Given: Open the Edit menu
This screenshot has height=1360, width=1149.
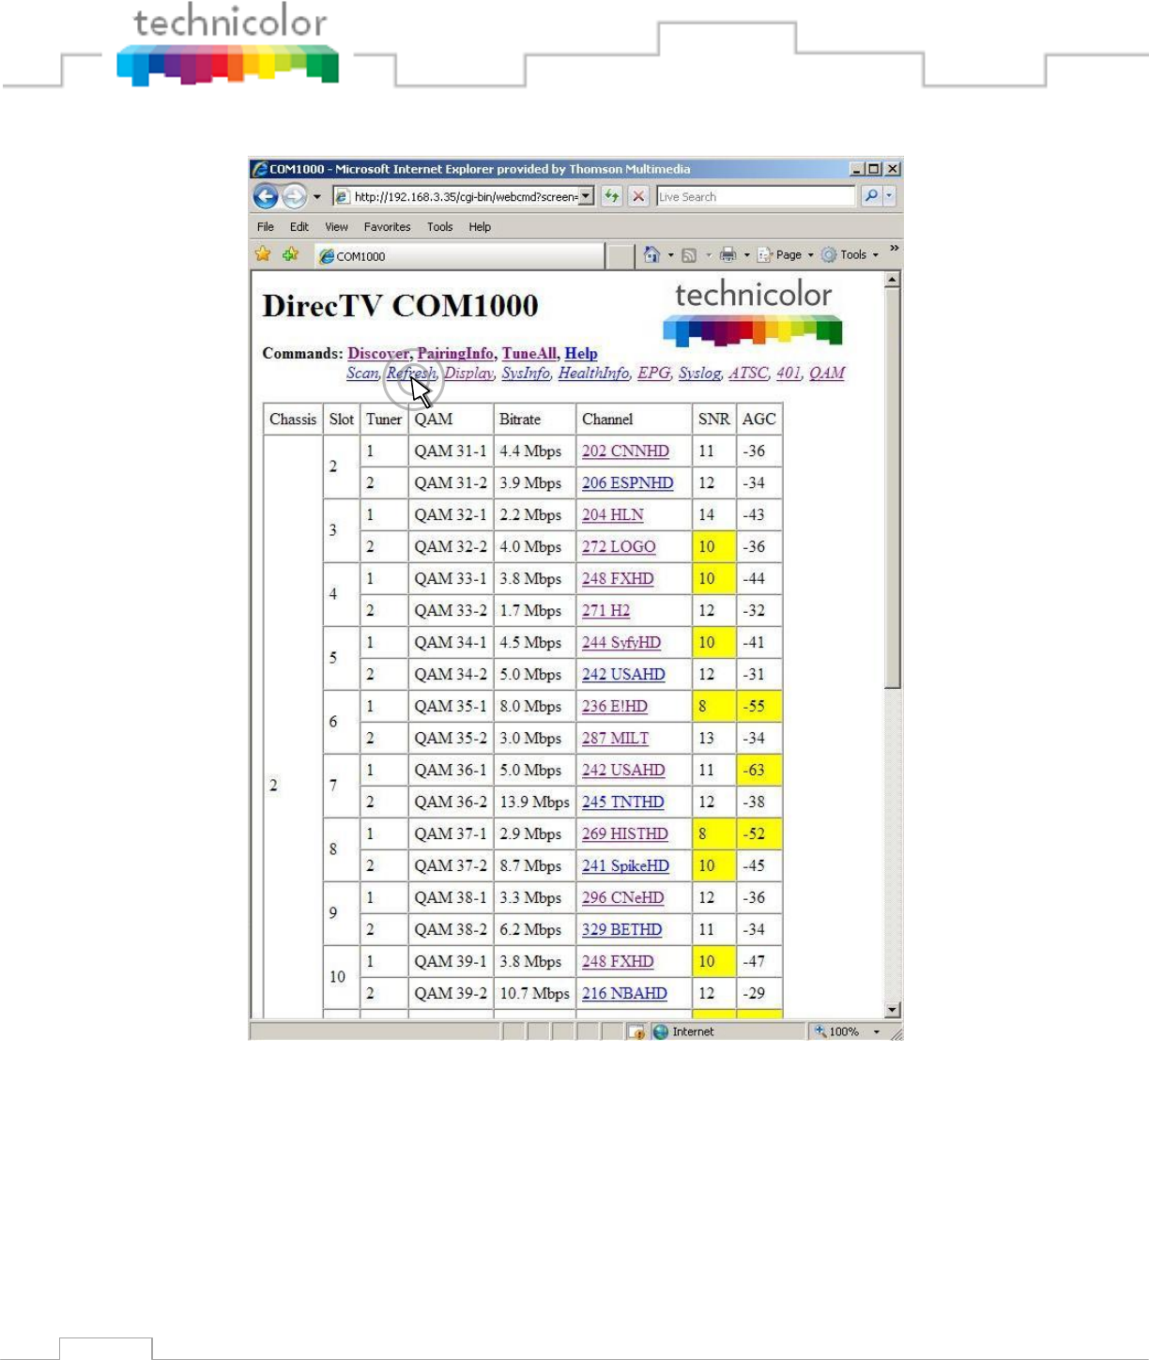Looking at the screenshot, I should coord(299,227).
